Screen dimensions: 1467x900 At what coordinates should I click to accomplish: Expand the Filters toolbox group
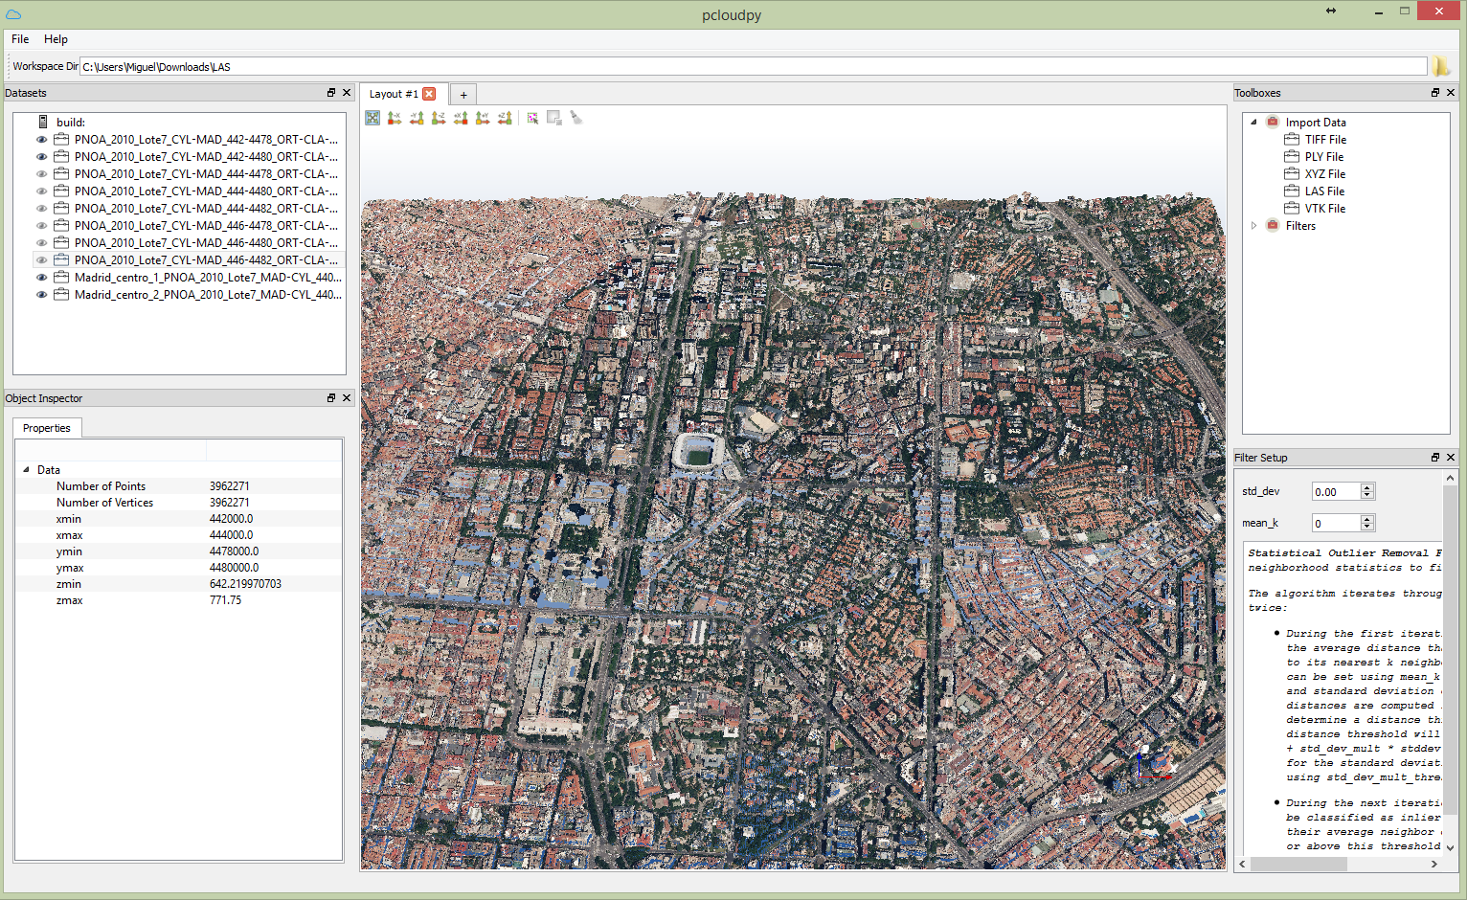1253,226
